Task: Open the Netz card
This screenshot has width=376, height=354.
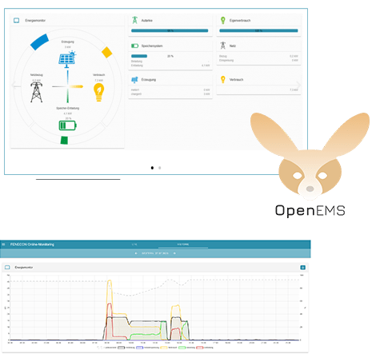Action: 258,53
